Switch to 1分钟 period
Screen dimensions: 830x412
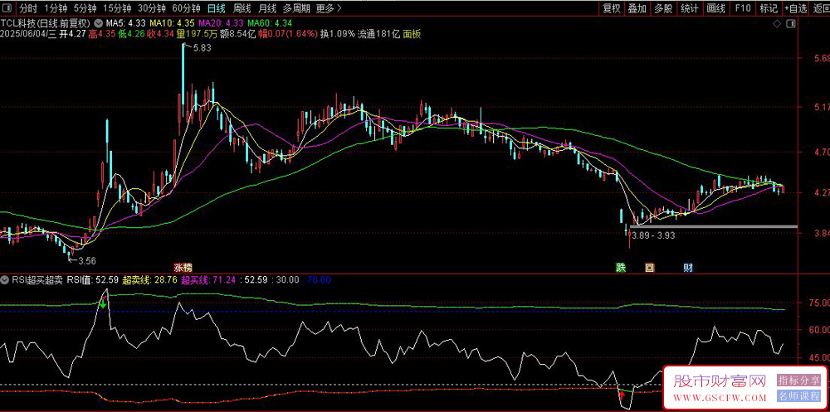tap(56, 8)
